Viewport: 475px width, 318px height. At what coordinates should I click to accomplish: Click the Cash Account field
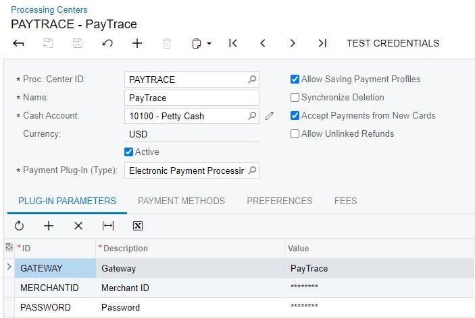point(192,116)
